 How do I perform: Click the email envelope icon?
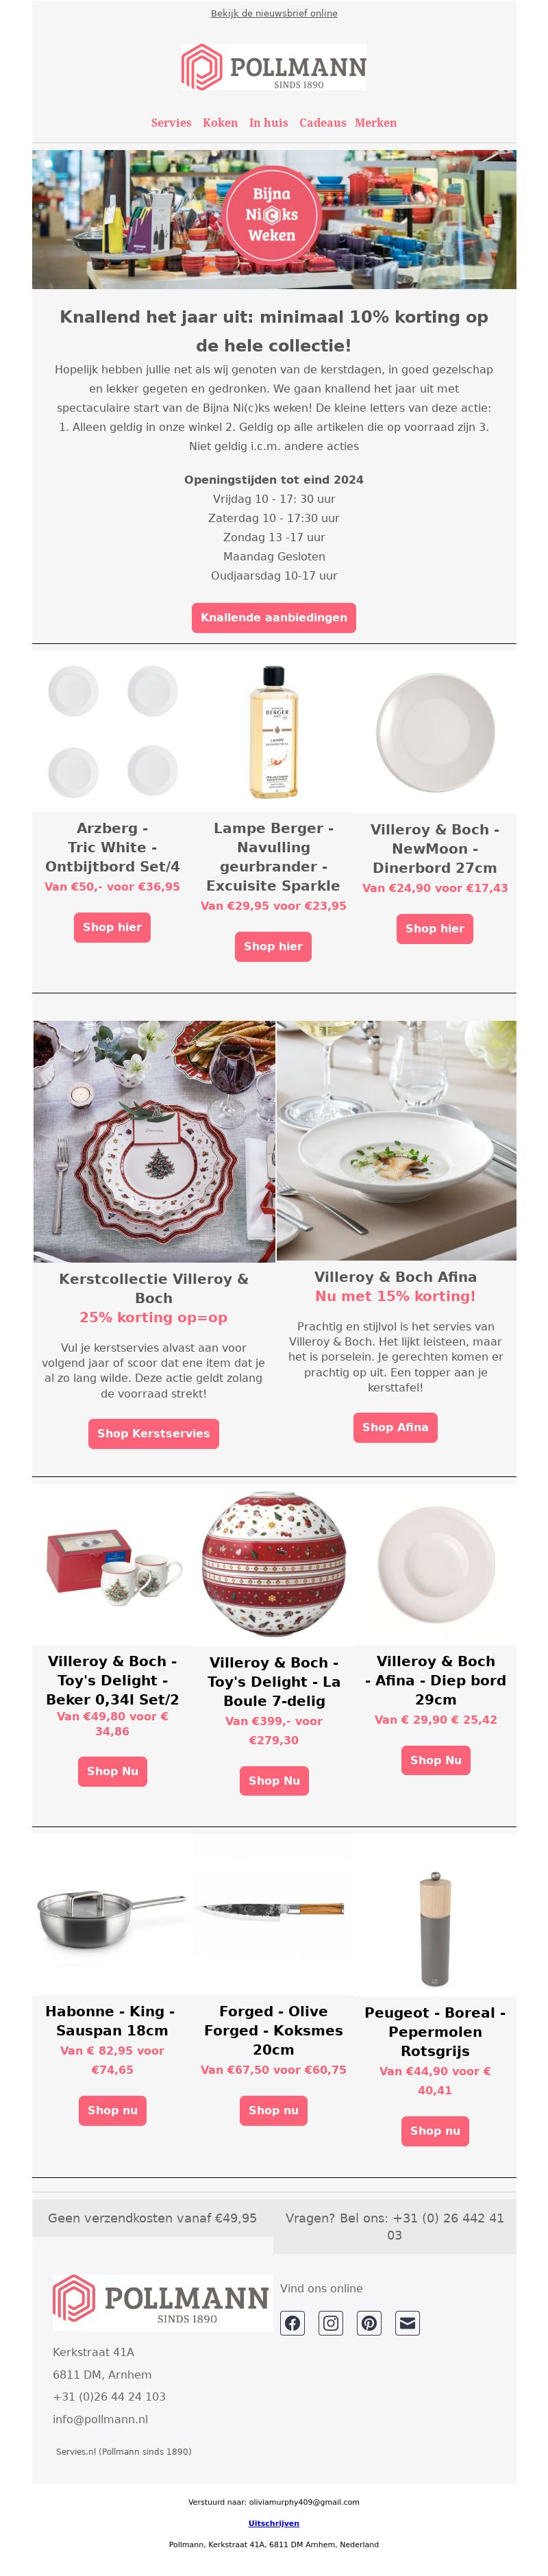pyautogui.click(x=407, y=2322)
